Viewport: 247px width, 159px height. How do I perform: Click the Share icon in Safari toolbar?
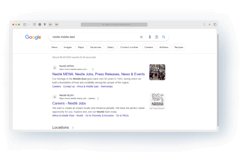[x=204, y=24]
